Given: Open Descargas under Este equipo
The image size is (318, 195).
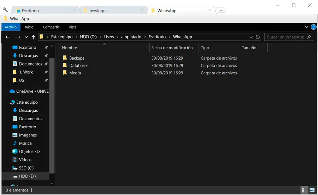Looking at the screenshot, I should click(28, 110).
